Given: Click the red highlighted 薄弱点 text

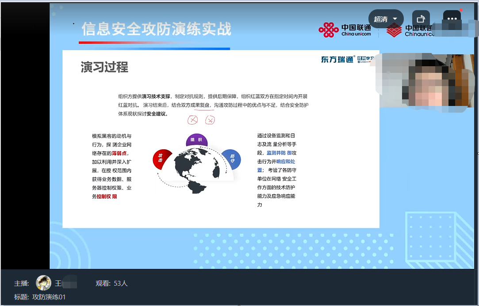Looking at the screenshot, I should (x=119, y=153).
